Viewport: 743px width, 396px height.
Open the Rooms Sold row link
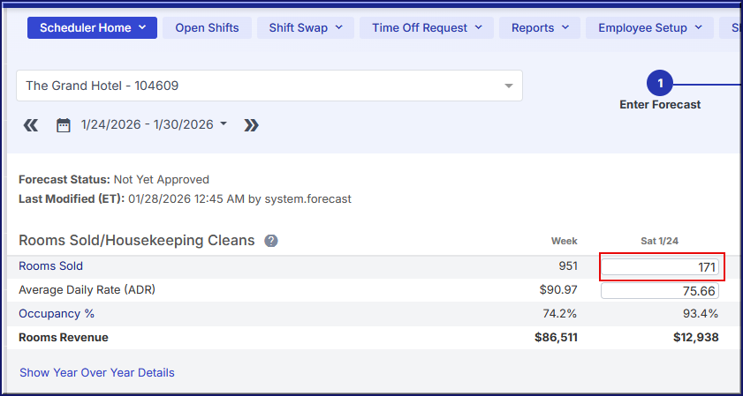(x=50, y=265)
